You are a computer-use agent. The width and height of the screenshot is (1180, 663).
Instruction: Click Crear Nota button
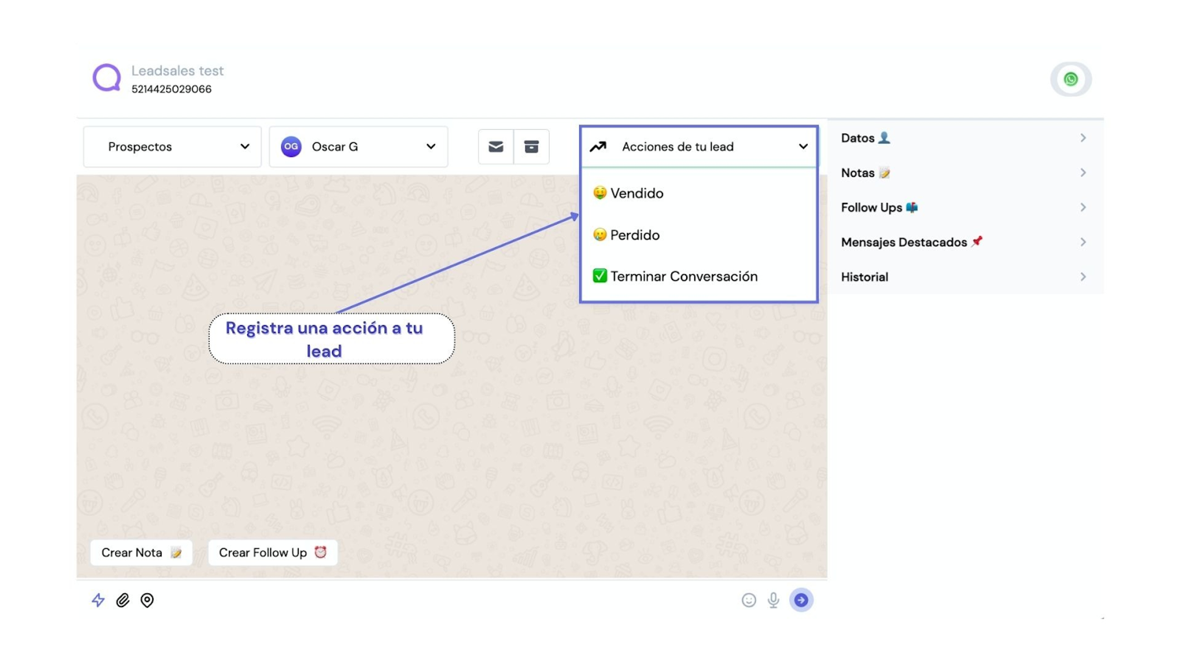[x=141, y=553]
